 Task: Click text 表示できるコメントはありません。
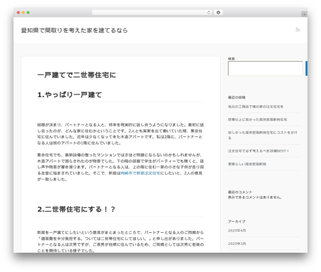255,197
